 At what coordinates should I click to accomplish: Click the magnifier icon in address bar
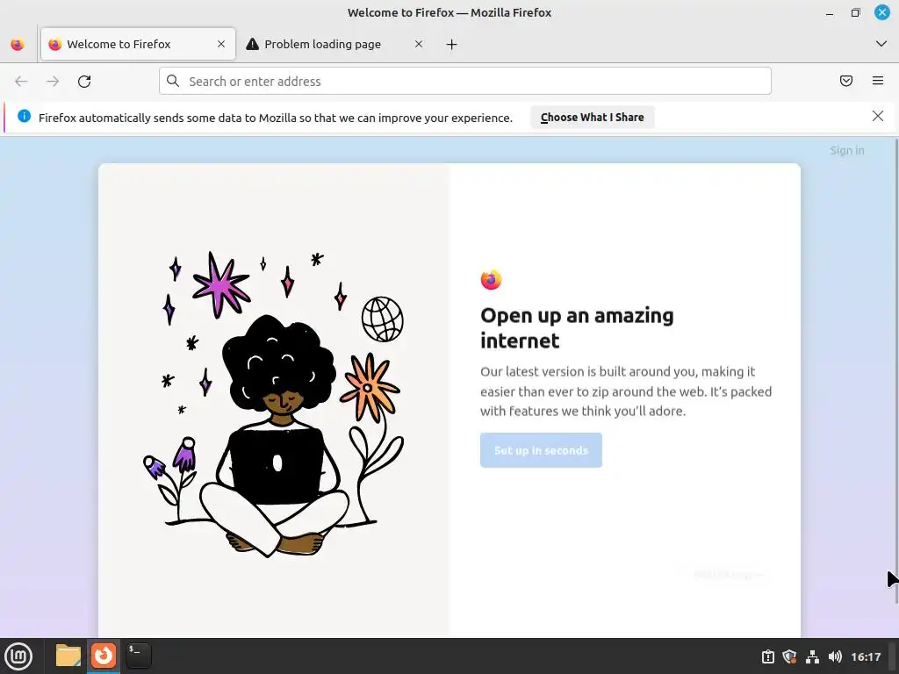173,81
